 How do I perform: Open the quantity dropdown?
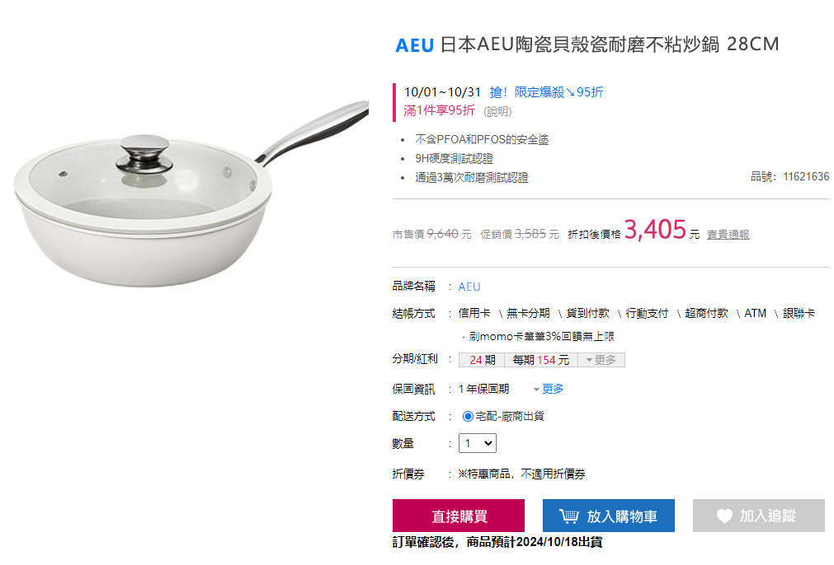(x=478, y=443)
